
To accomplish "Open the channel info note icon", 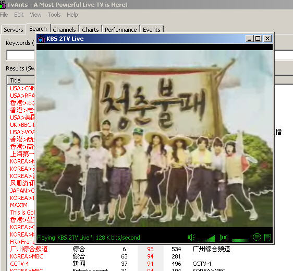I will point(267,238).
